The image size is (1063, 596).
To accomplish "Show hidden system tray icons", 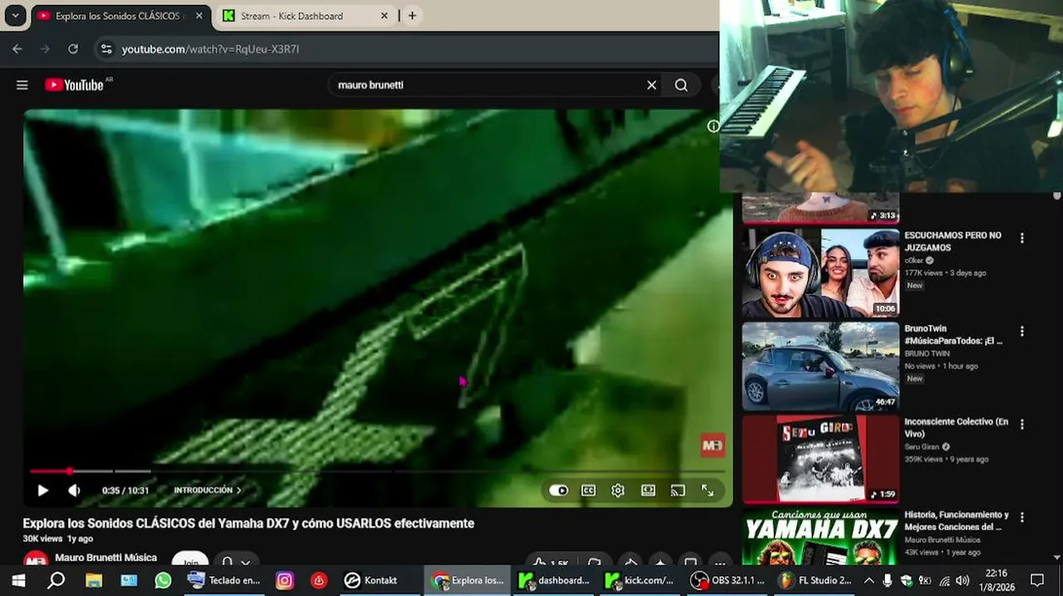I will pos(868,580).
